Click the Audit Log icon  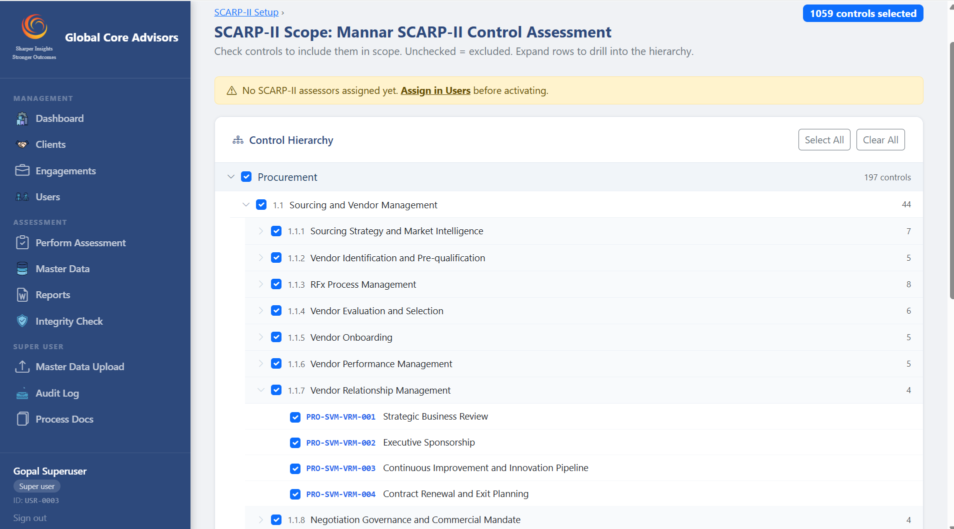[x=22, y=393]
